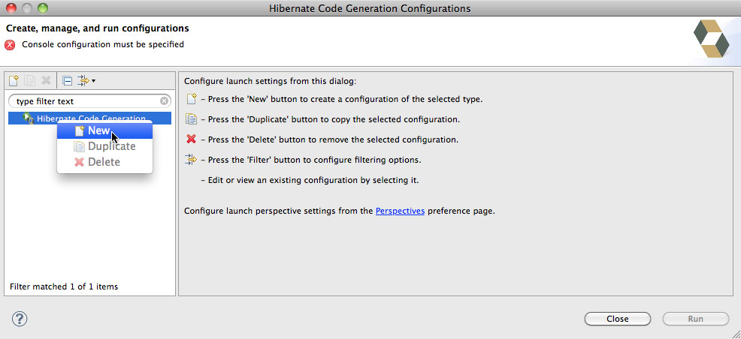Collapse all configurations in the tree

[x=67, y=80]
